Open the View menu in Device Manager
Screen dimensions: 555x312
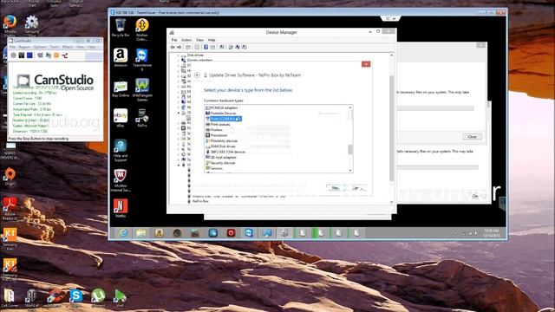pyautogui.click(x=200, y=40)
